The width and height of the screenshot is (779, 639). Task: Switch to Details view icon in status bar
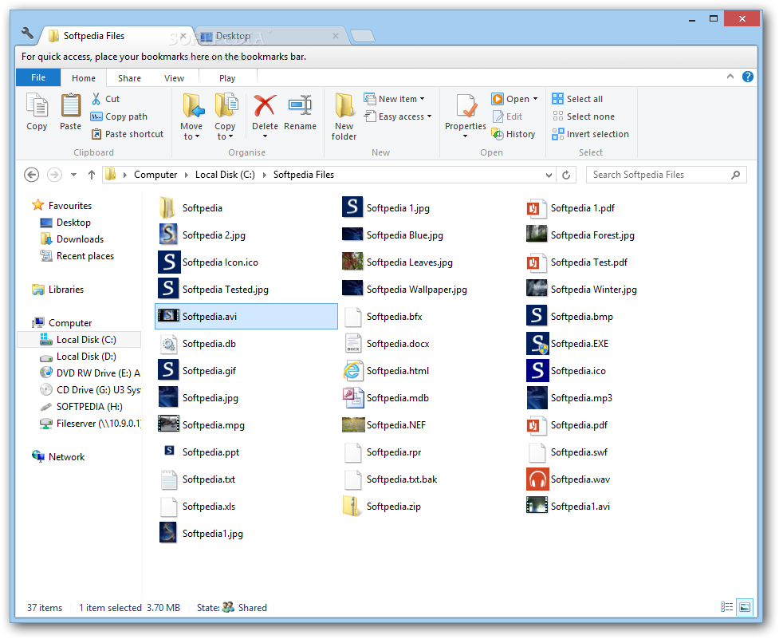coord(727,607)
